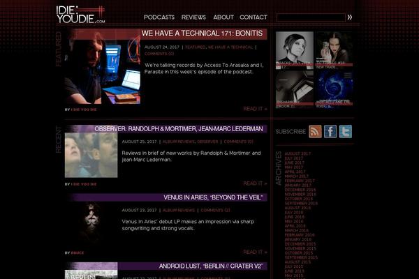Open the August 2016 archive
The image size is (419, 279).
[x=297, y=208]
